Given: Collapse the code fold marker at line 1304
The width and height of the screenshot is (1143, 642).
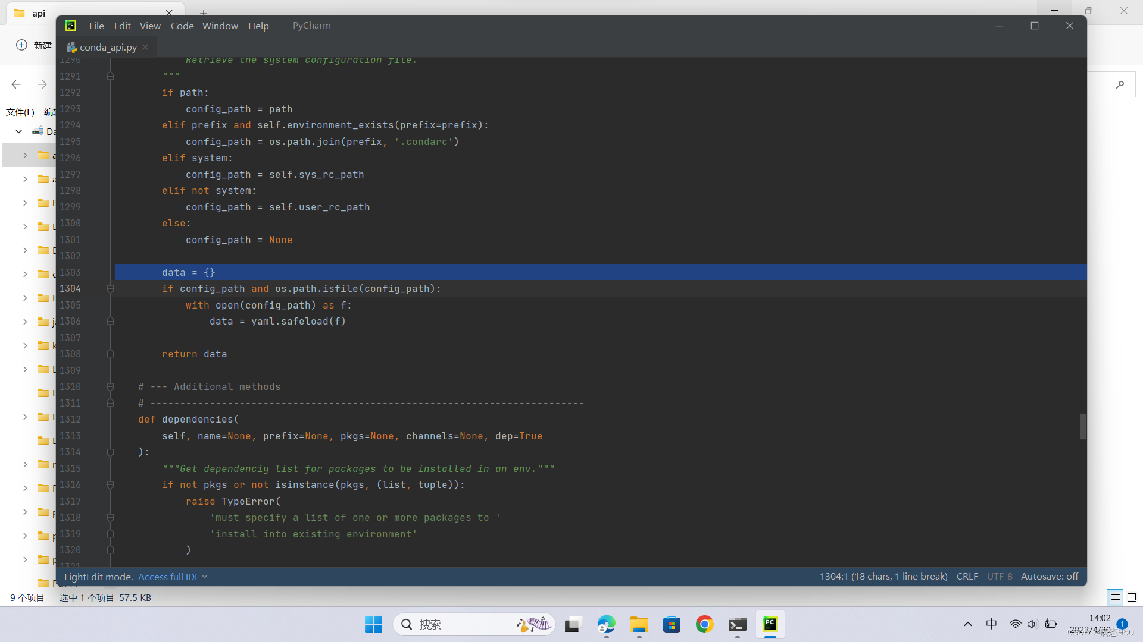Looking at the screenshot, I should point(110,289).
